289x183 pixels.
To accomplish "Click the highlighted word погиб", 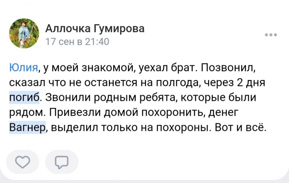I will tap(24, 97).
